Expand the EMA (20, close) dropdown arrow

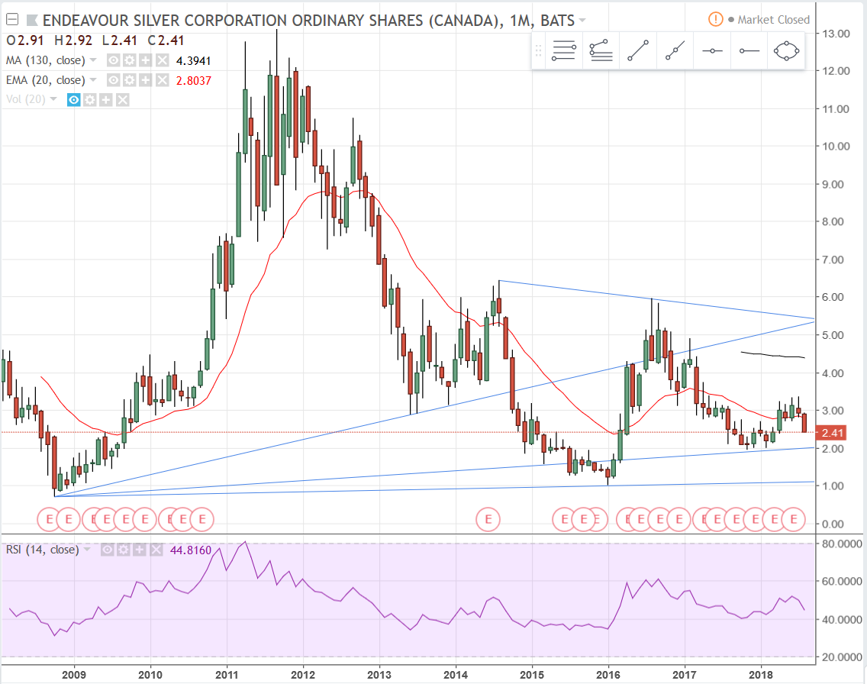point(93,79)
